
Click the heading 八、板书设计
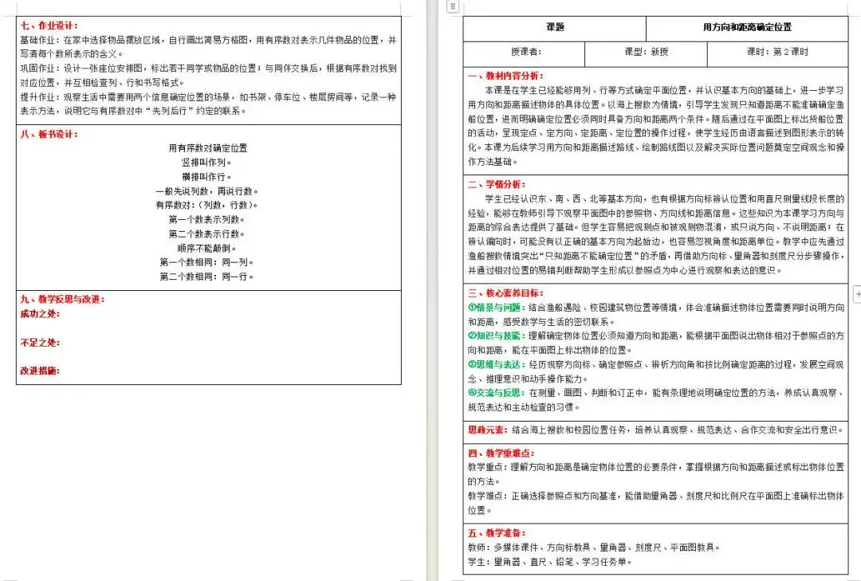[x=49, y=134]
